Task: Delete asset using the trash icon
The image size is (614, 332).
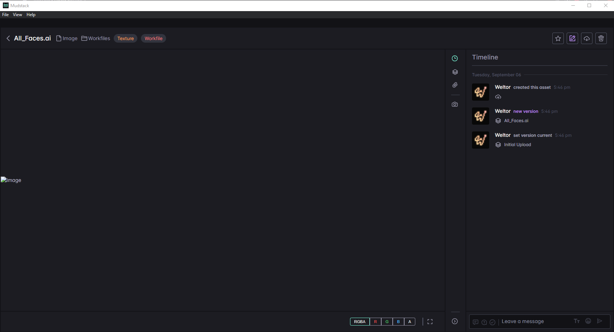Action: 601,38
